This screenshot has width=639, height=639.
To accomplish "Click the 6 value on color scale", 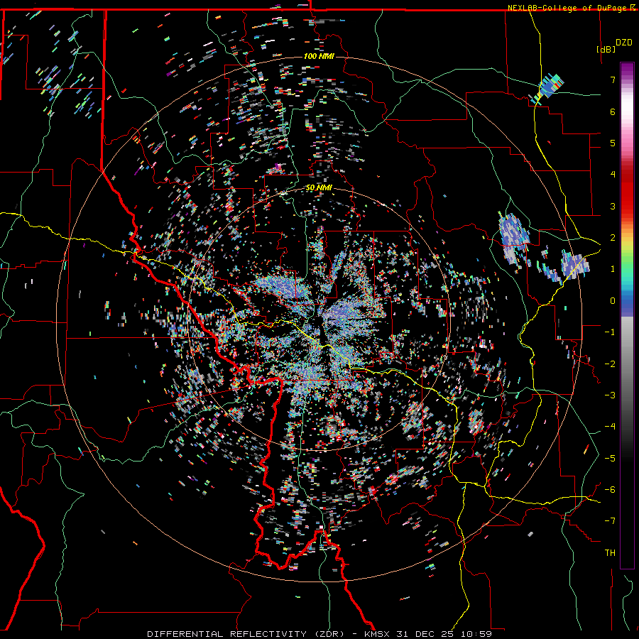I will tap(613, 111).
